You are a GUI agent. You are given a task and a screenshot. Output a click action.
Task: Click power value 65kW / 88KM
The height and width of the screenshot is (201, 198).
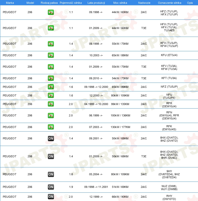(120, 55)
